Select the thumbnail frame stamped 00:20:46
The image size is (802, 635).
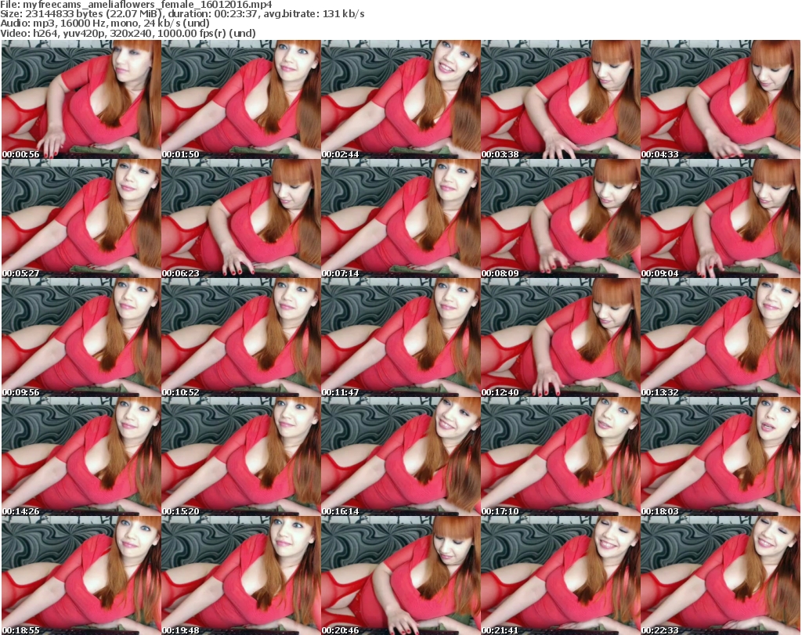click(x=400, y=575)
